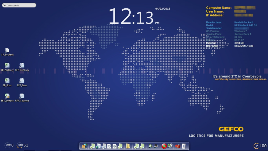Open the EB_Brno spreadsheet icon

[x=7, y=83]
